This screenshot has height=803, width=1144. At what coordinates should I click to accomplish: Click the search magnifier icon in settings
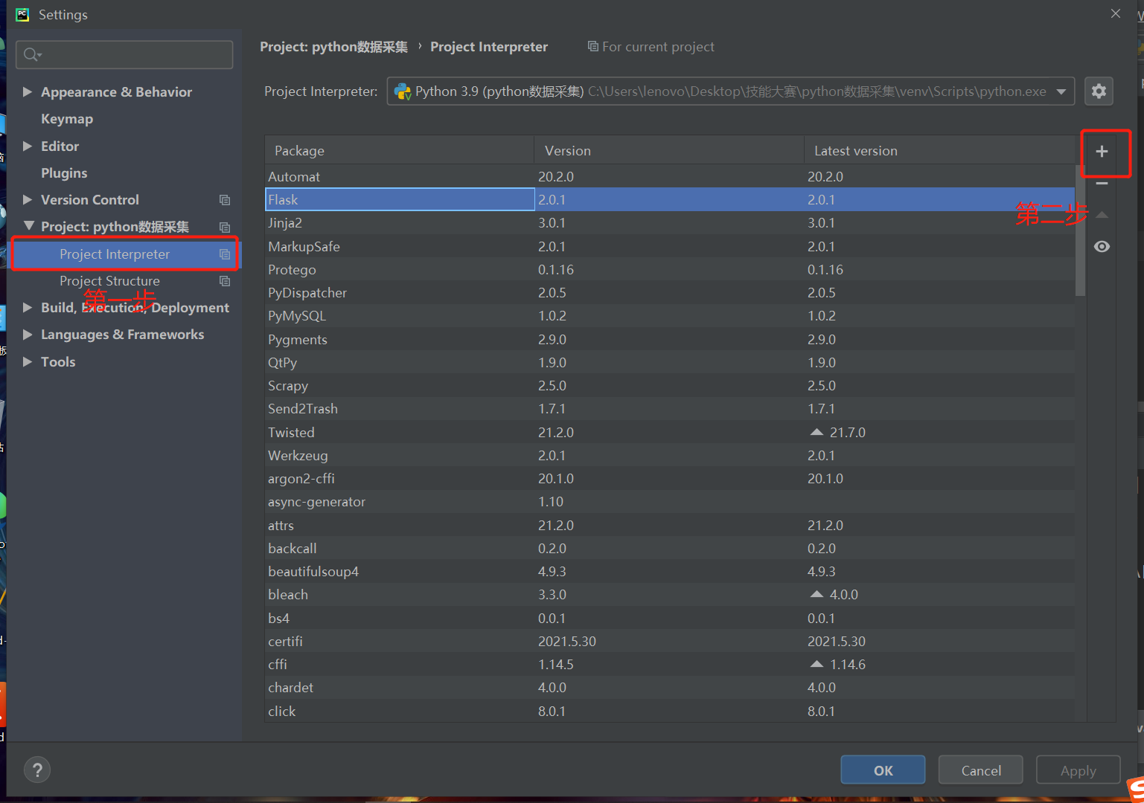coord(32,54)
